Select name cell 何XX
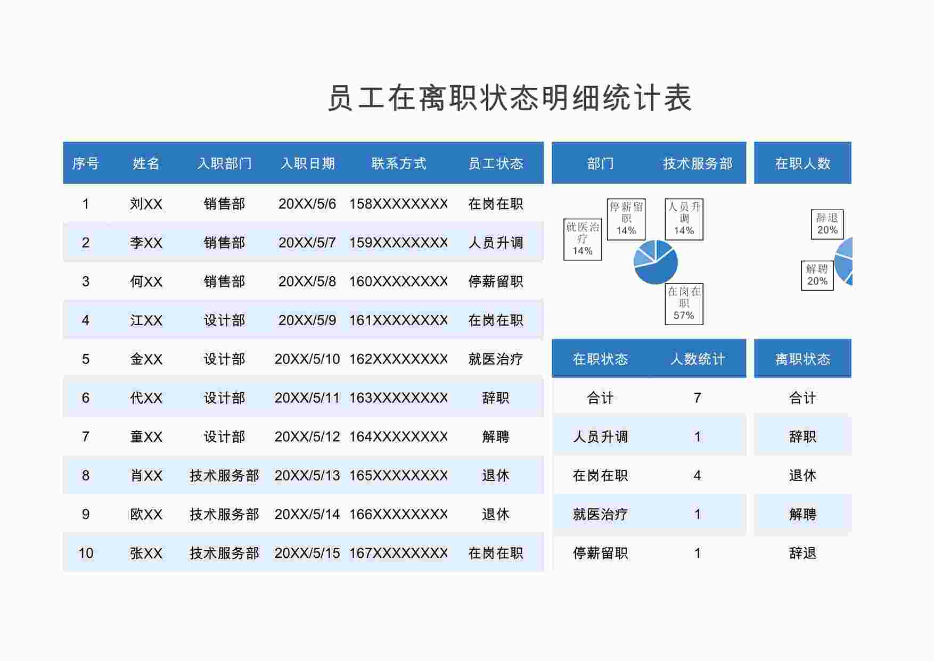This screenshot has height=661, width=934. coord(146,282)
